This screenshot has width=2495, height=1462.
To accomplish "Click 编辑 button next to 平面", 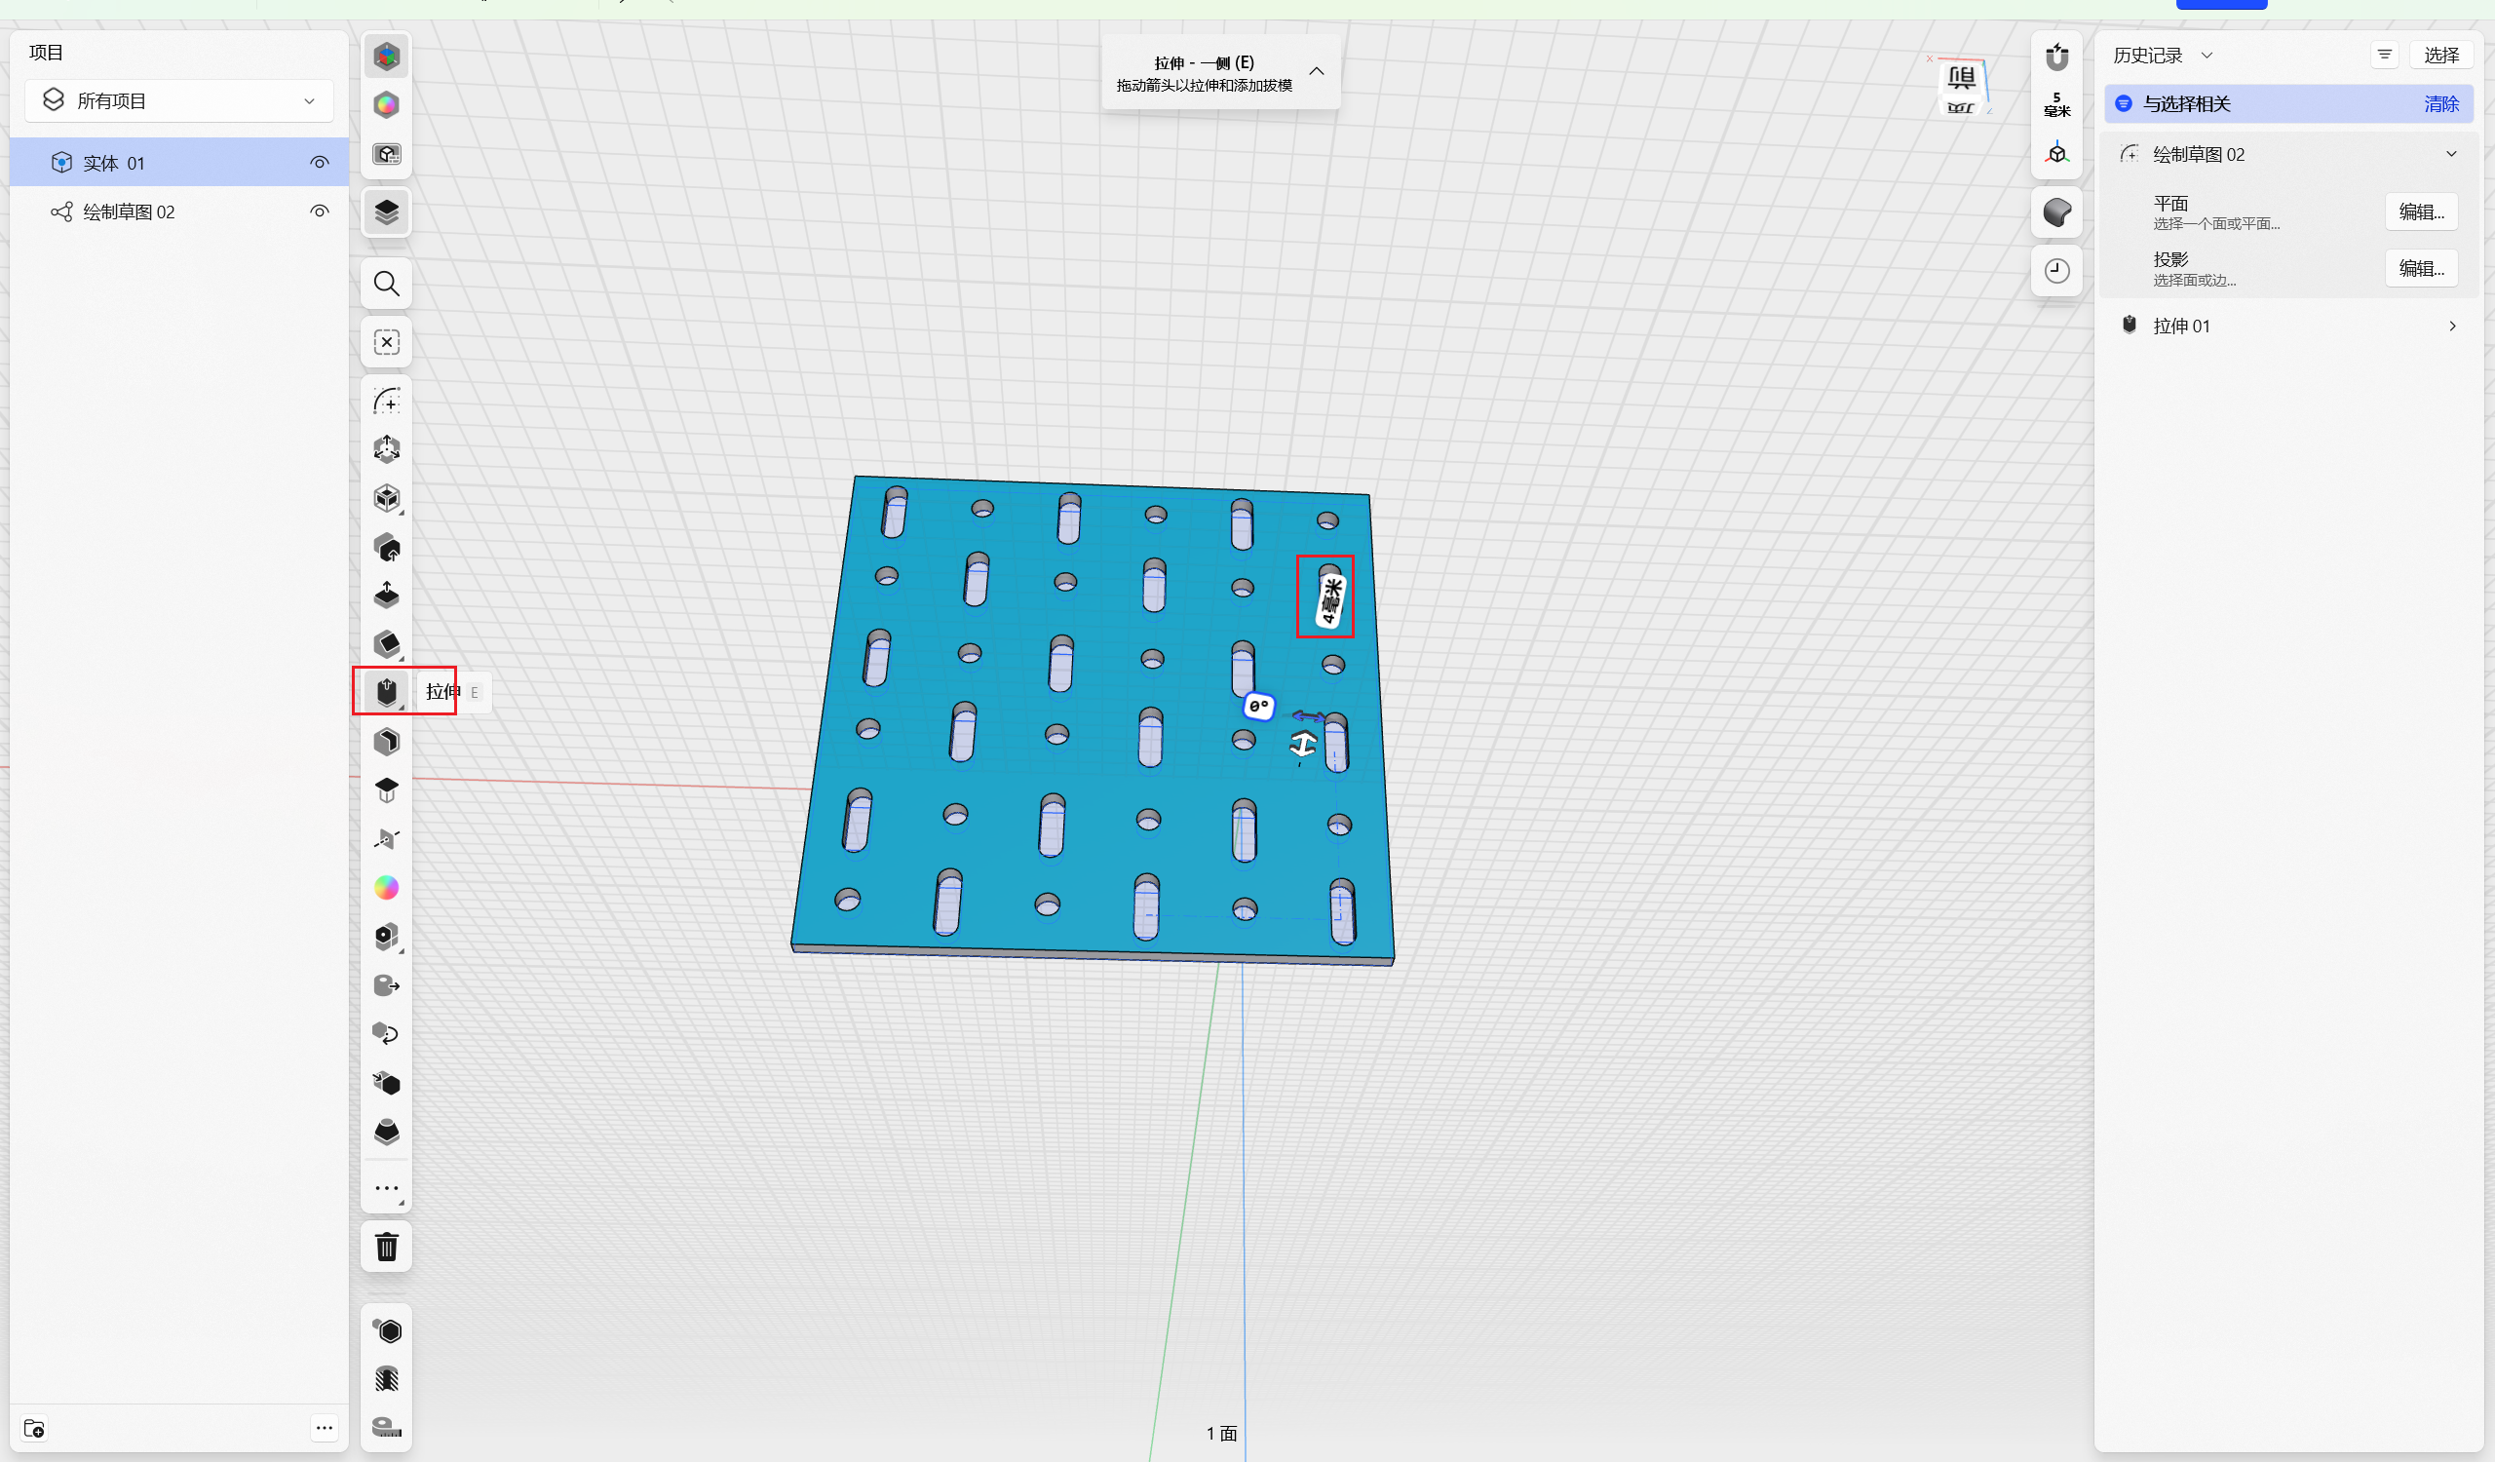I will tap(2421, 212).
